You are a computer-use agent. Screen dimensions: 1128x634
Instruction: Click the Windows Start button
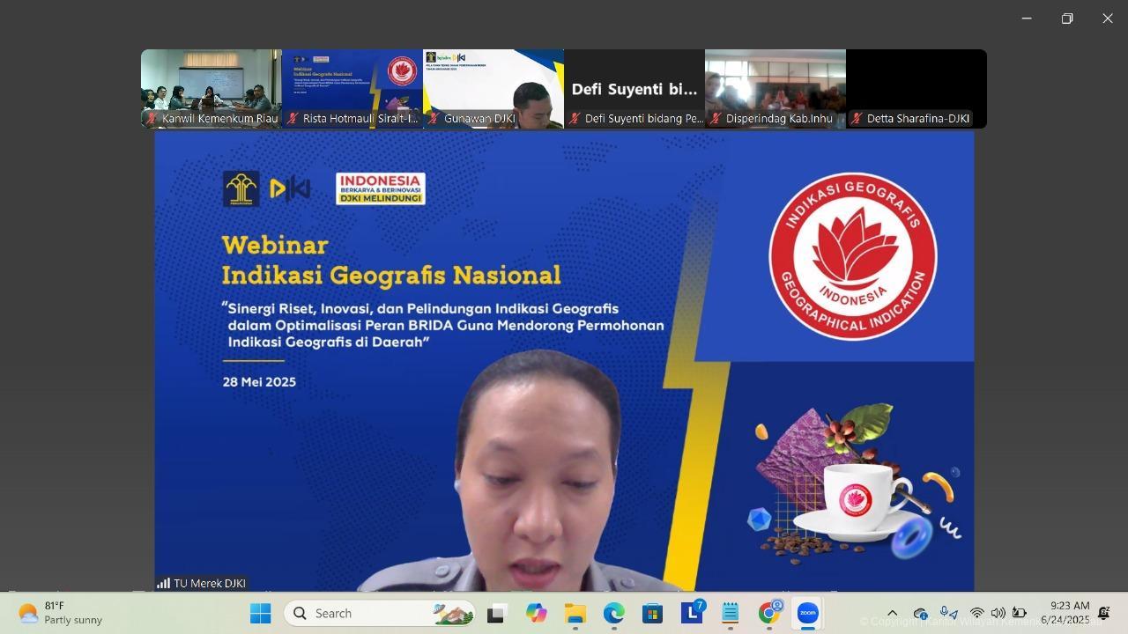[x=261, y=613]
